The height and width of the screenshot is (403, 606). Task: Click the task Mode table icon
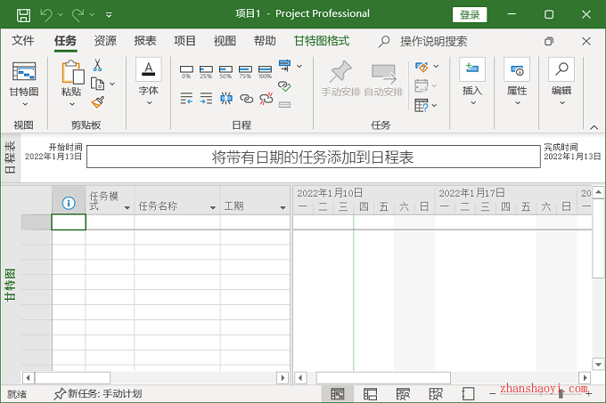point(422,105)
